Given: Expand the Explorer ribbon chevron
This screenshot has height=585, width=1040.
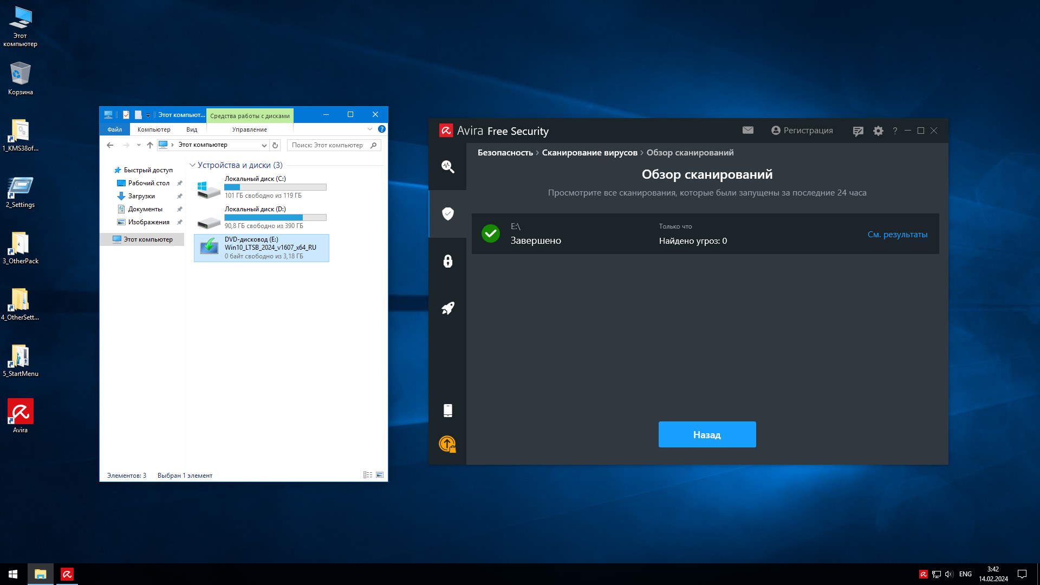Looking at the screenshot, I should click(x=370, y=129).
